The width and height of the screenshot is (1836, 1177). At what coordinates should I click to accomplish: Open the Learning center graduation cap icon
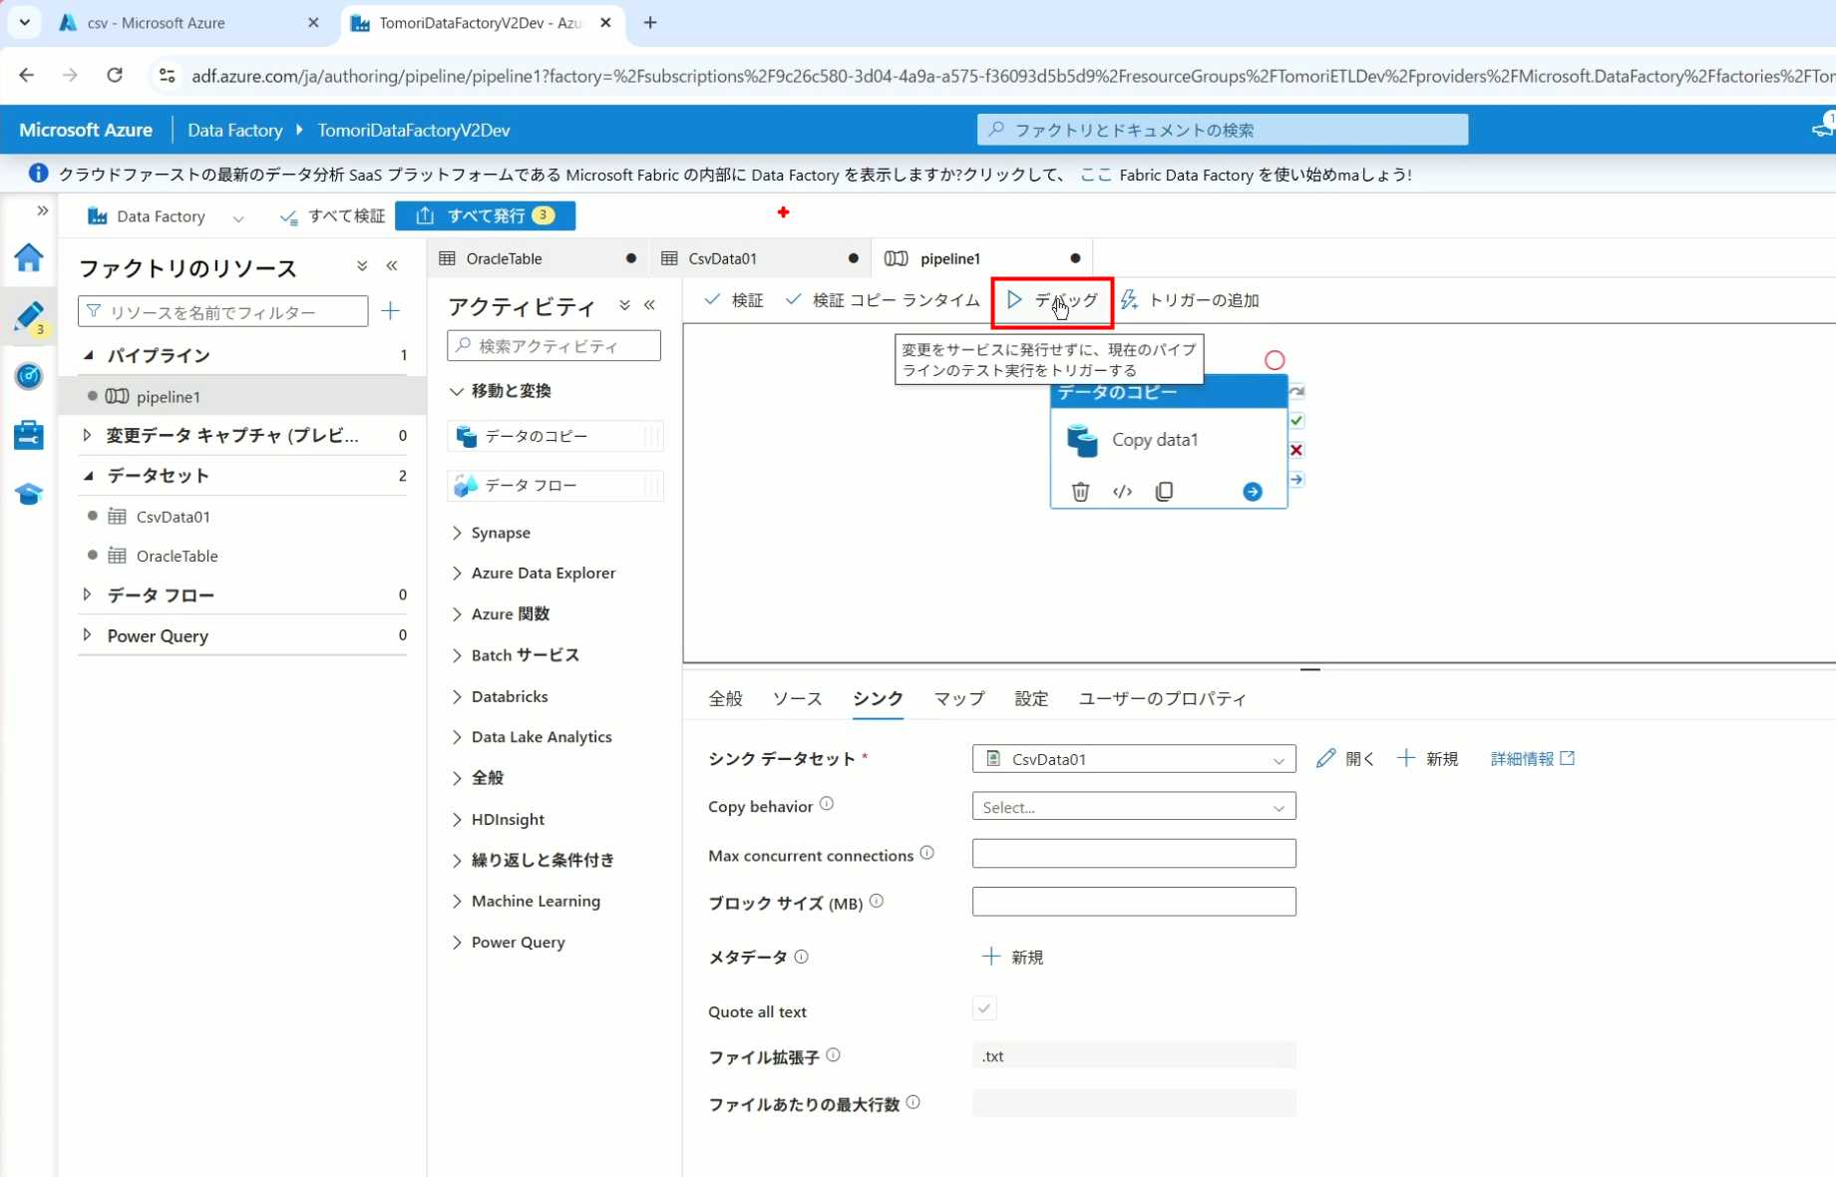28,495
